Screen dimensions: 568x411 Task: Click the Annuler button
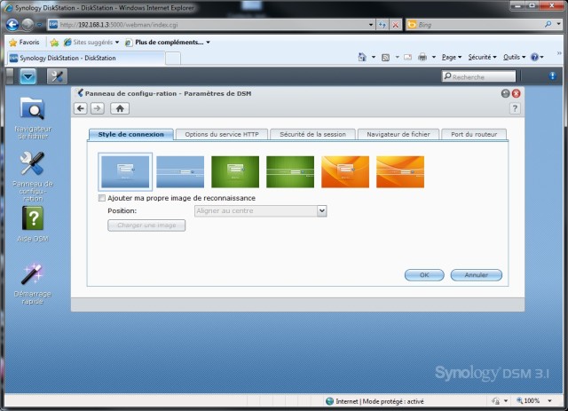pos(476,275)
